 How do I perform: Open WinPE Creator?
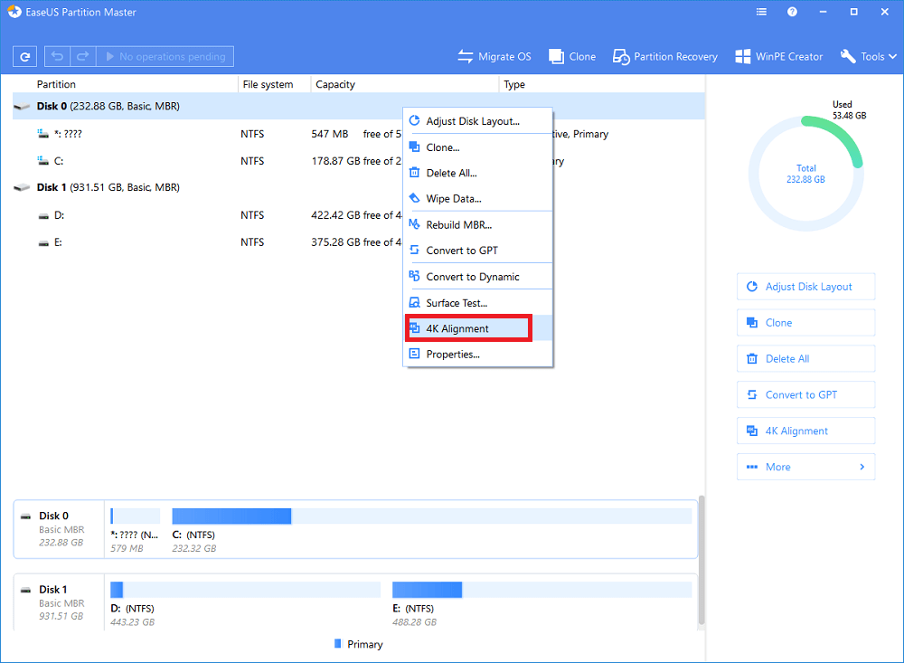pos(778,56)
